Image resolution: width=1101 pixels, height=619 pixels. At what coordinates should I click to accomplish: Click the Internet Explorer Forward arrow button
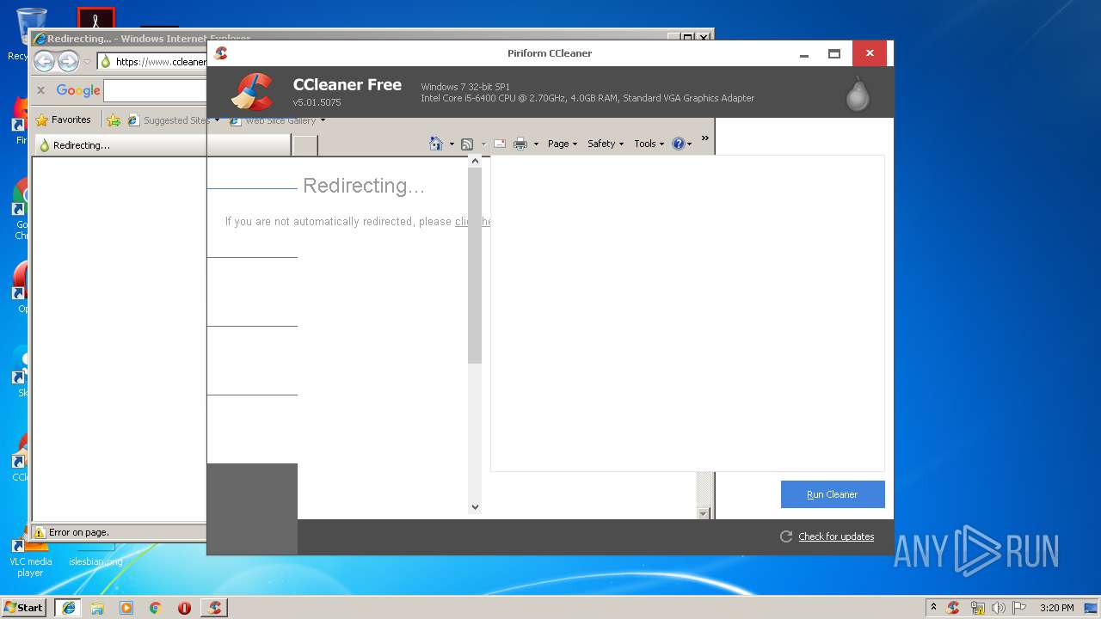68,61
